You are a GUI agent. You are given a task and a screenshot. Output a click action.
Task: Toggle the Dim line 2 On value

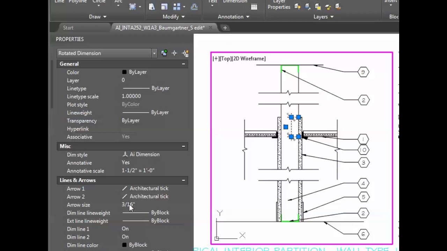click(125, 237)
